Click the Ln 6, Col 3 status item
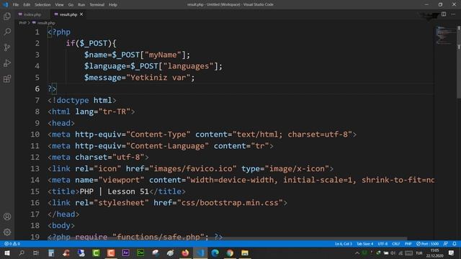The image size is (461, 259). 344,244
